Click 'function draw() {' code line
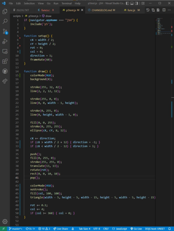Screen dimensions: 174x231 37,71
